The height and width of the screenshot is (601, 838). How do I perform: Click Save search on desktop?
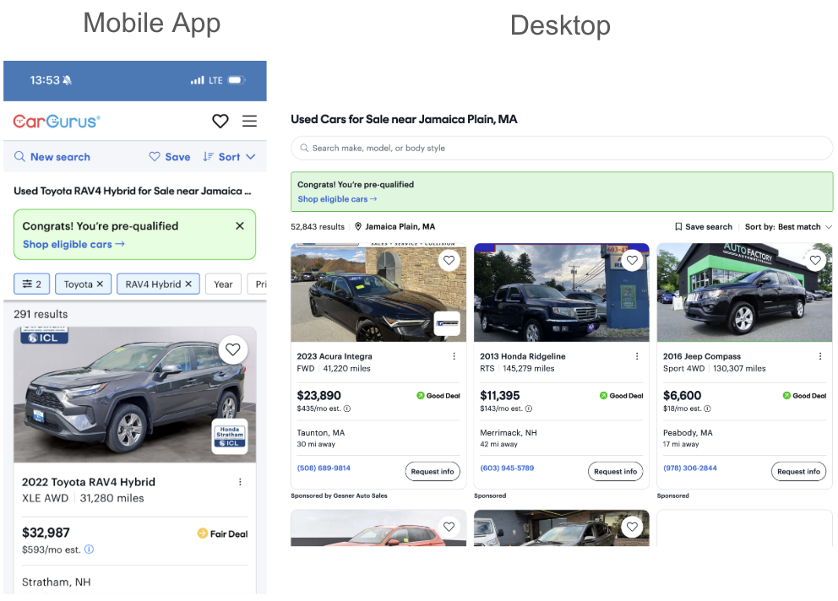704,226
